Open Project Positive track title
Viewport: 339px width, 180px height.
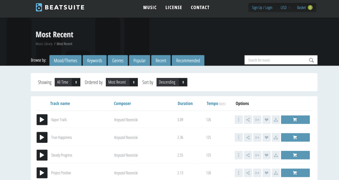(x=61, y=173)
